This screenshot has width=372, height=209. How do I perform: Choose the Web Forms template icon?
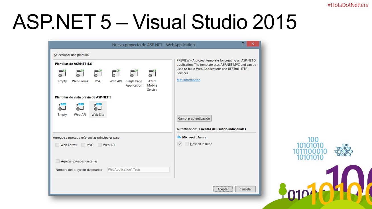[80, 73]
